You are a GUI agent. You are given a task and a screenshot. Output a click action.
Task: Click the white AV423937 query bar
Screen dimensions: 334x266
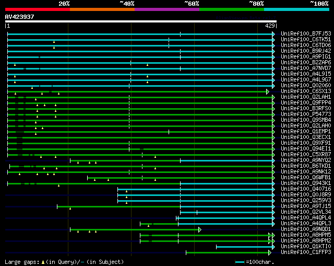[x=141, y=21]
